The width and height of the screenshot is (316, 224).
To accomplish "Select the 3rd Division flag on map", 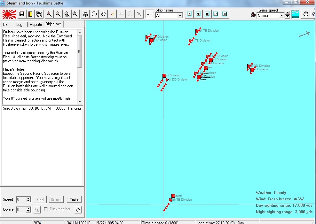I will pyautogui.click(x=164, y=76).
